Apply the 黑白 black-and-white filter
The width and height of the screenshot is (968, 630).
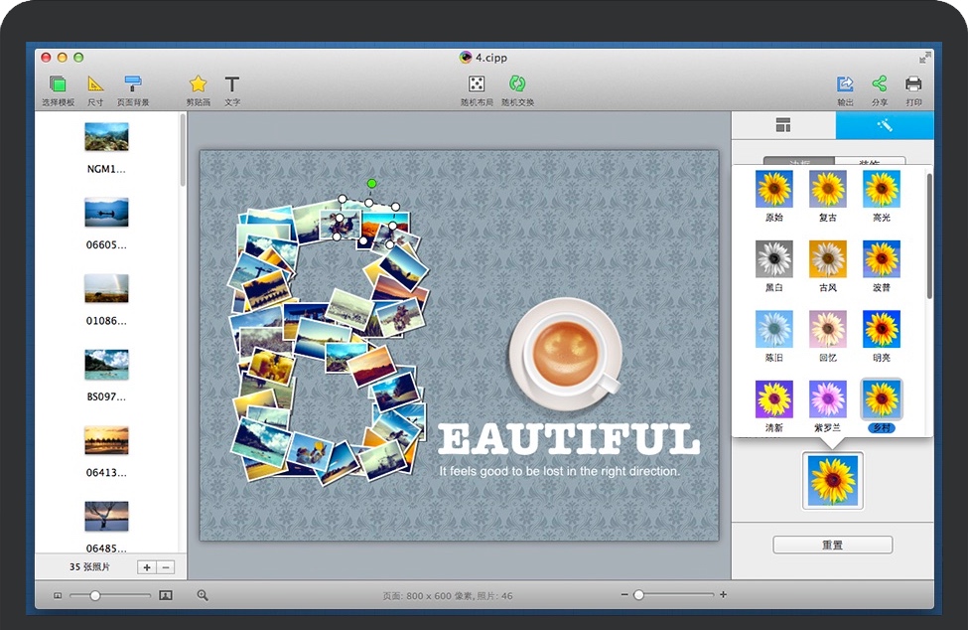[x=773, y=258]
